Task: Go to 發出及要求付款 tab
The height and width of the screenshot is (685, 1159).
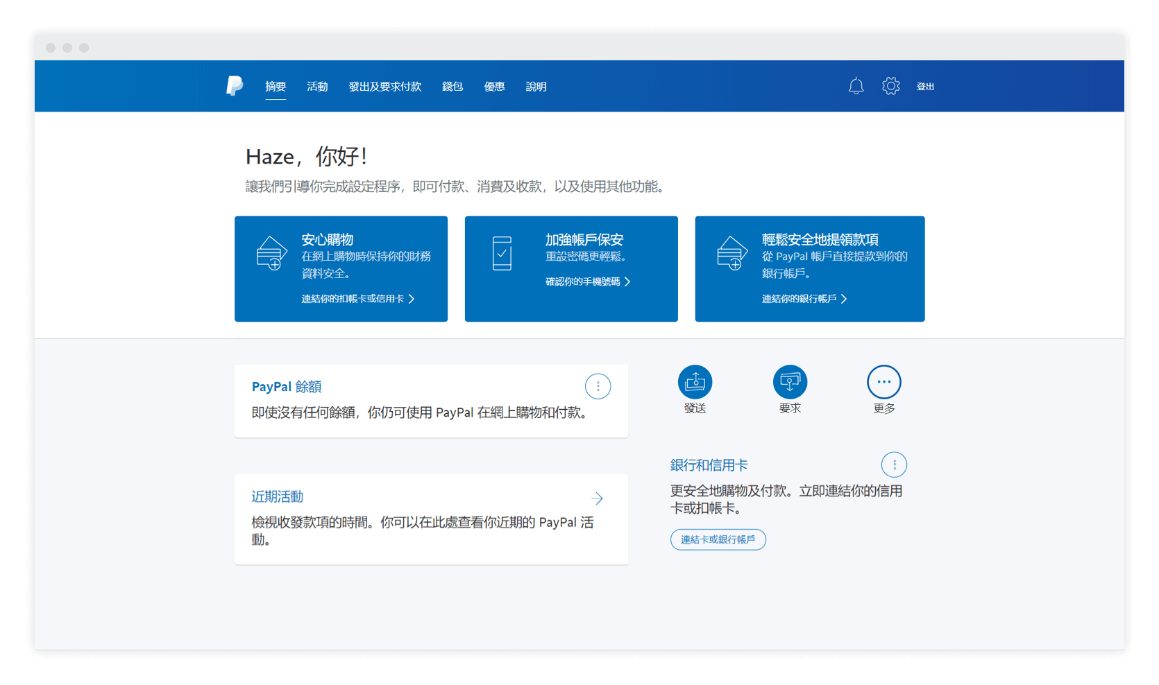Action: [384, 87]
